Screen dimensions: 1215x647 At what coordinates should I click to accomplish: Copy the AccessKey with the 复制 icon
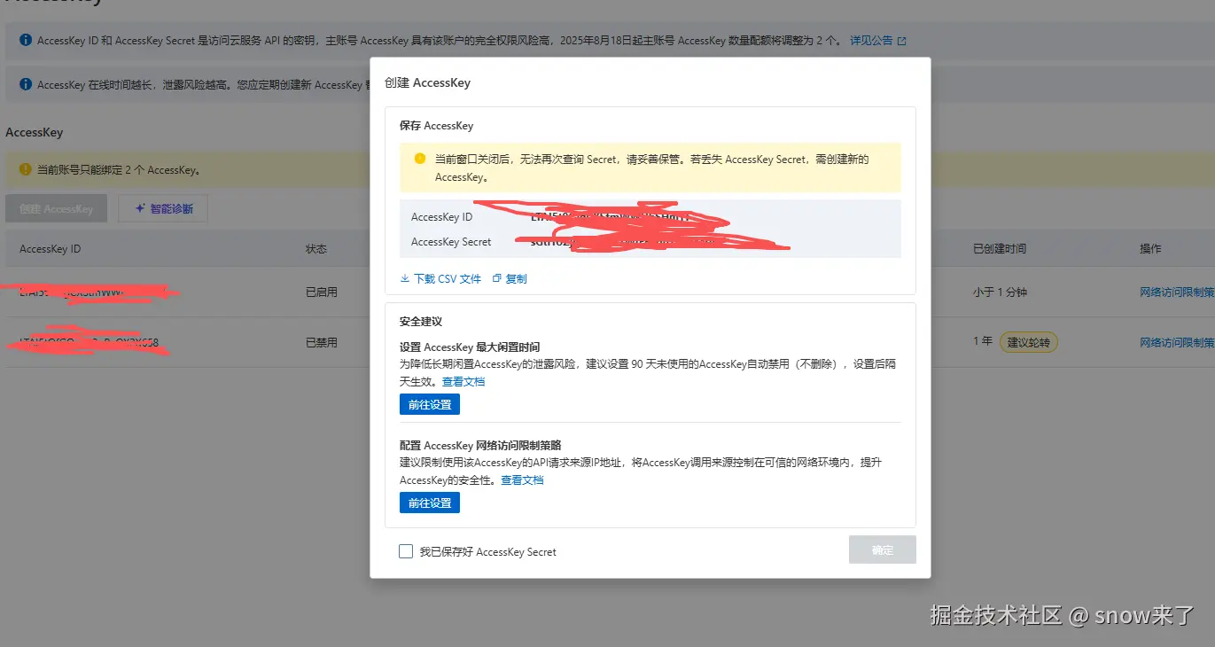click(510, 278)
